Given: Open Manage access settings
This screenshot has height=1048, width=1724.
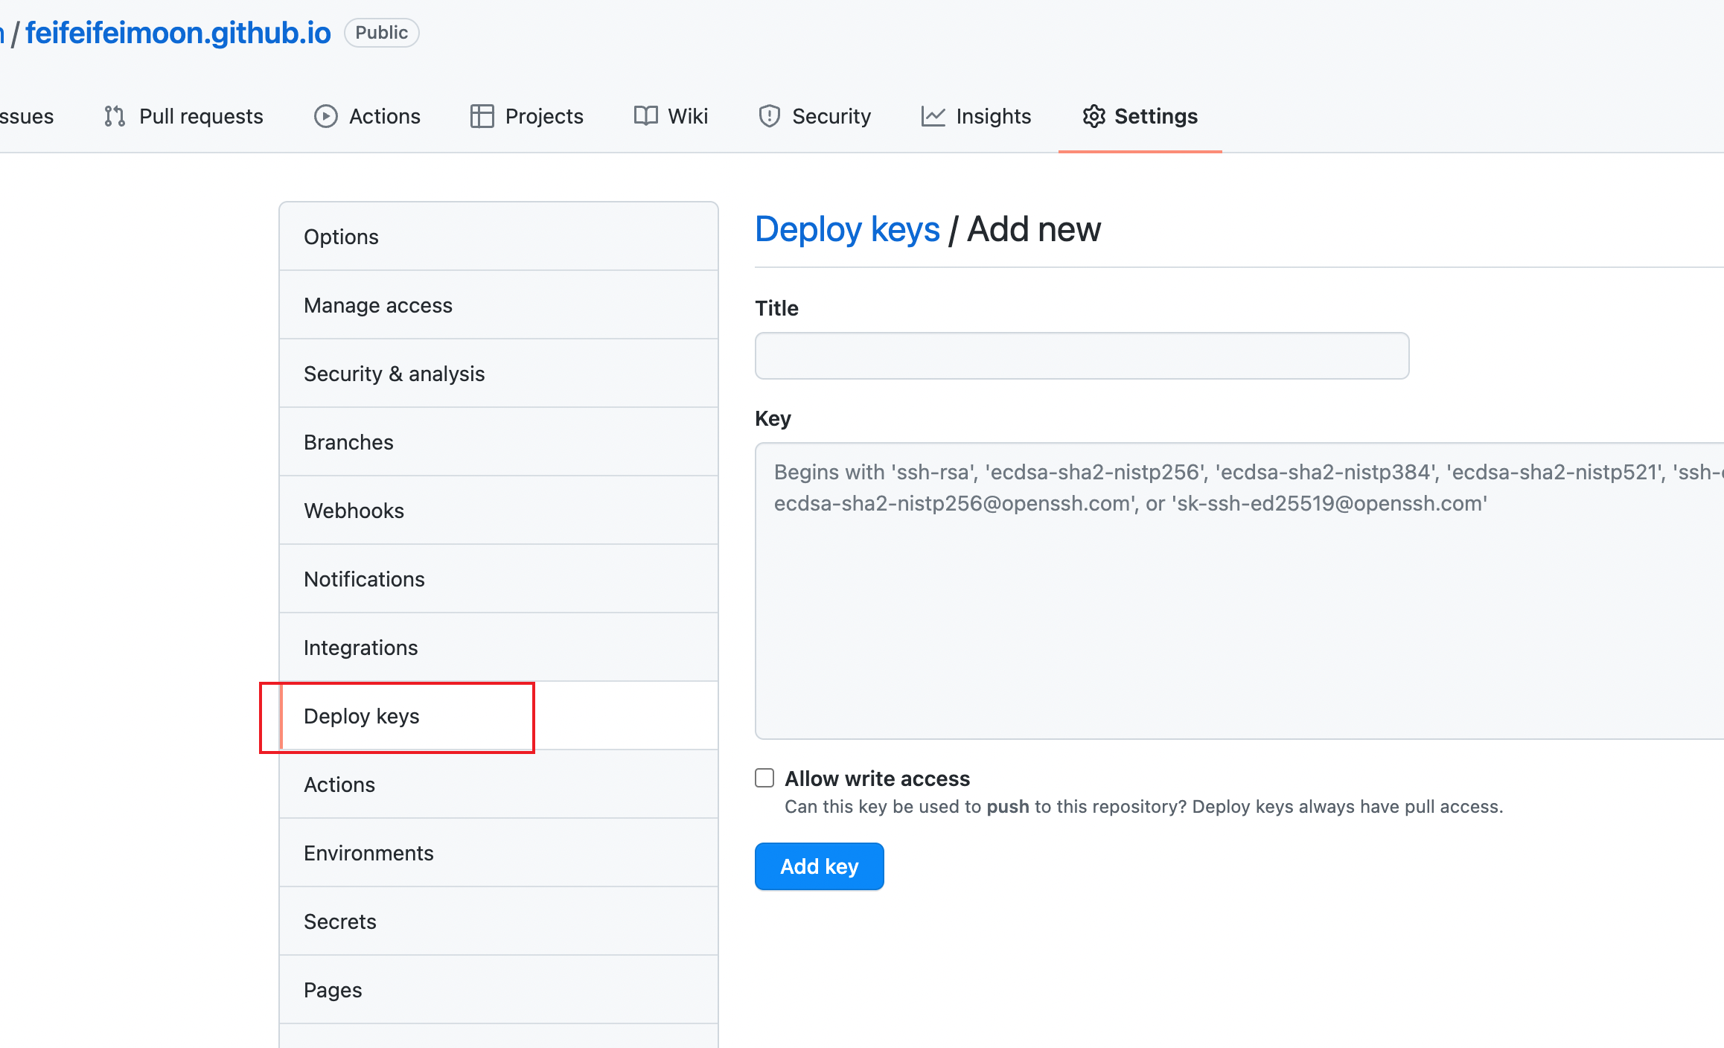Looking at the screenshot, I should 377,305.
